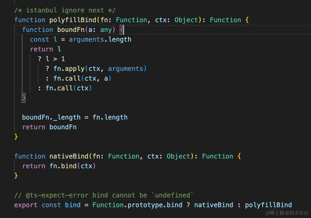The width and height of the screenshot is (311, 218).
Task: Click the "export" keyword
Action: coord(26,205)
